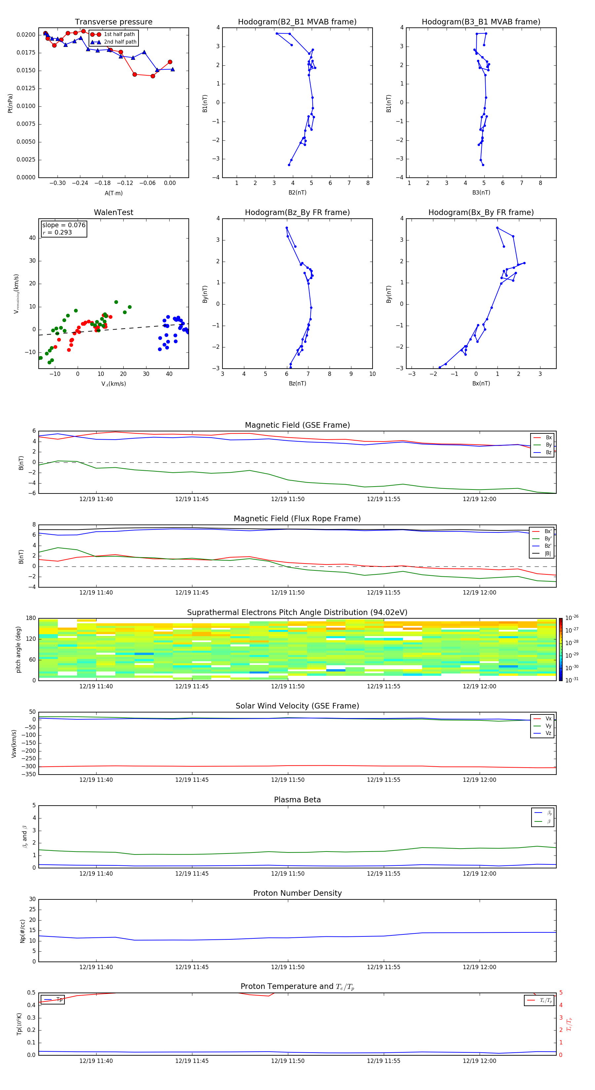Click the "Bz(nT)" x-axis label
595x1090 pixels.
297,383
